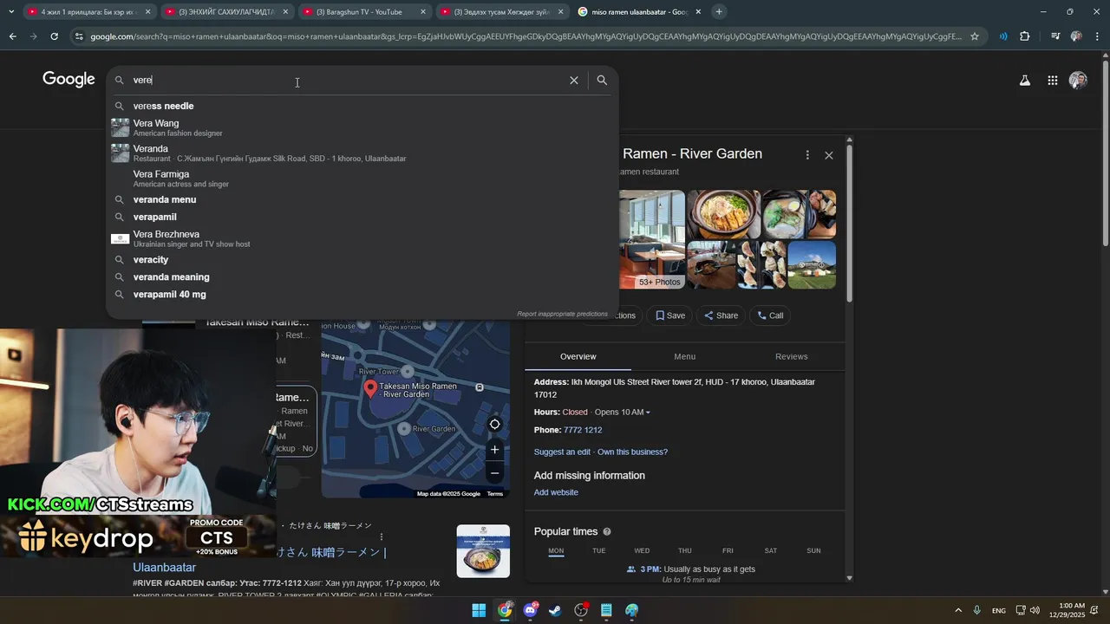Select the FRI popular times day
1110x624 pixels.
(728, 550)
